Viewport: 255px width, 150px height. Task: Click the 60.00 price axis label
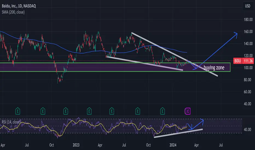coord(248,92)
